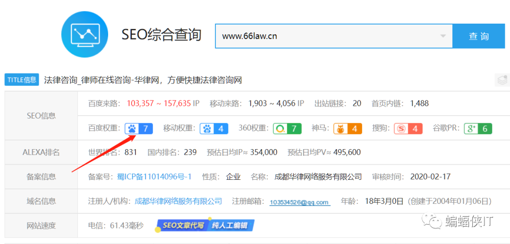Screen dimensions: 510x244
Task: Click the 百度来路 value 103,357 ~ 157,635
Action: [158, 104]
